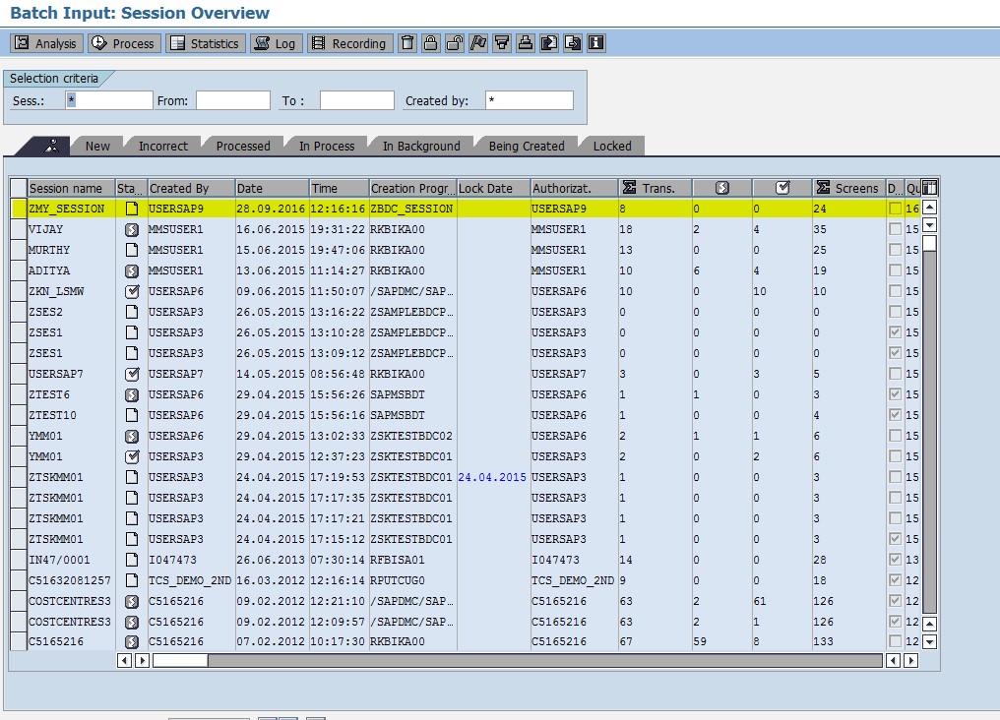The image size is (1000, 720).
Task: Click the Analysis button
Action: pyautogui.click(x=44, y=42)
